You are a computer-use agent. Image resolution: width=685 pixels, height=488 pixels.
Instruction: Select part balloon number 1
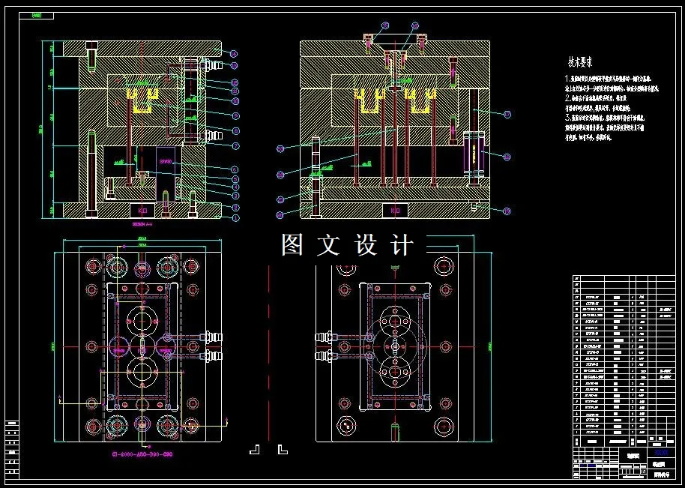point(235,218)
